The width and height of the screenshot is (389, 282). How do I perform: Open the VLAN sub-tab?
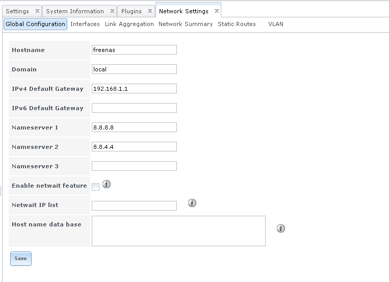click(x=276, y=24)
